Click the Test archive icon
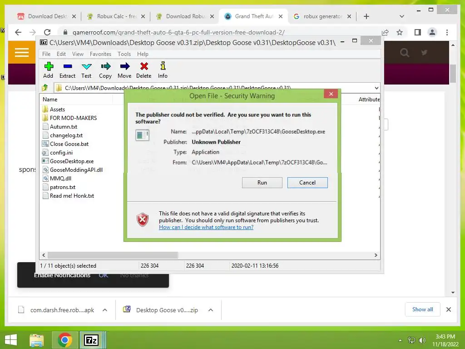The height and width of the screenshot is (349, 465). coord(86,70)
